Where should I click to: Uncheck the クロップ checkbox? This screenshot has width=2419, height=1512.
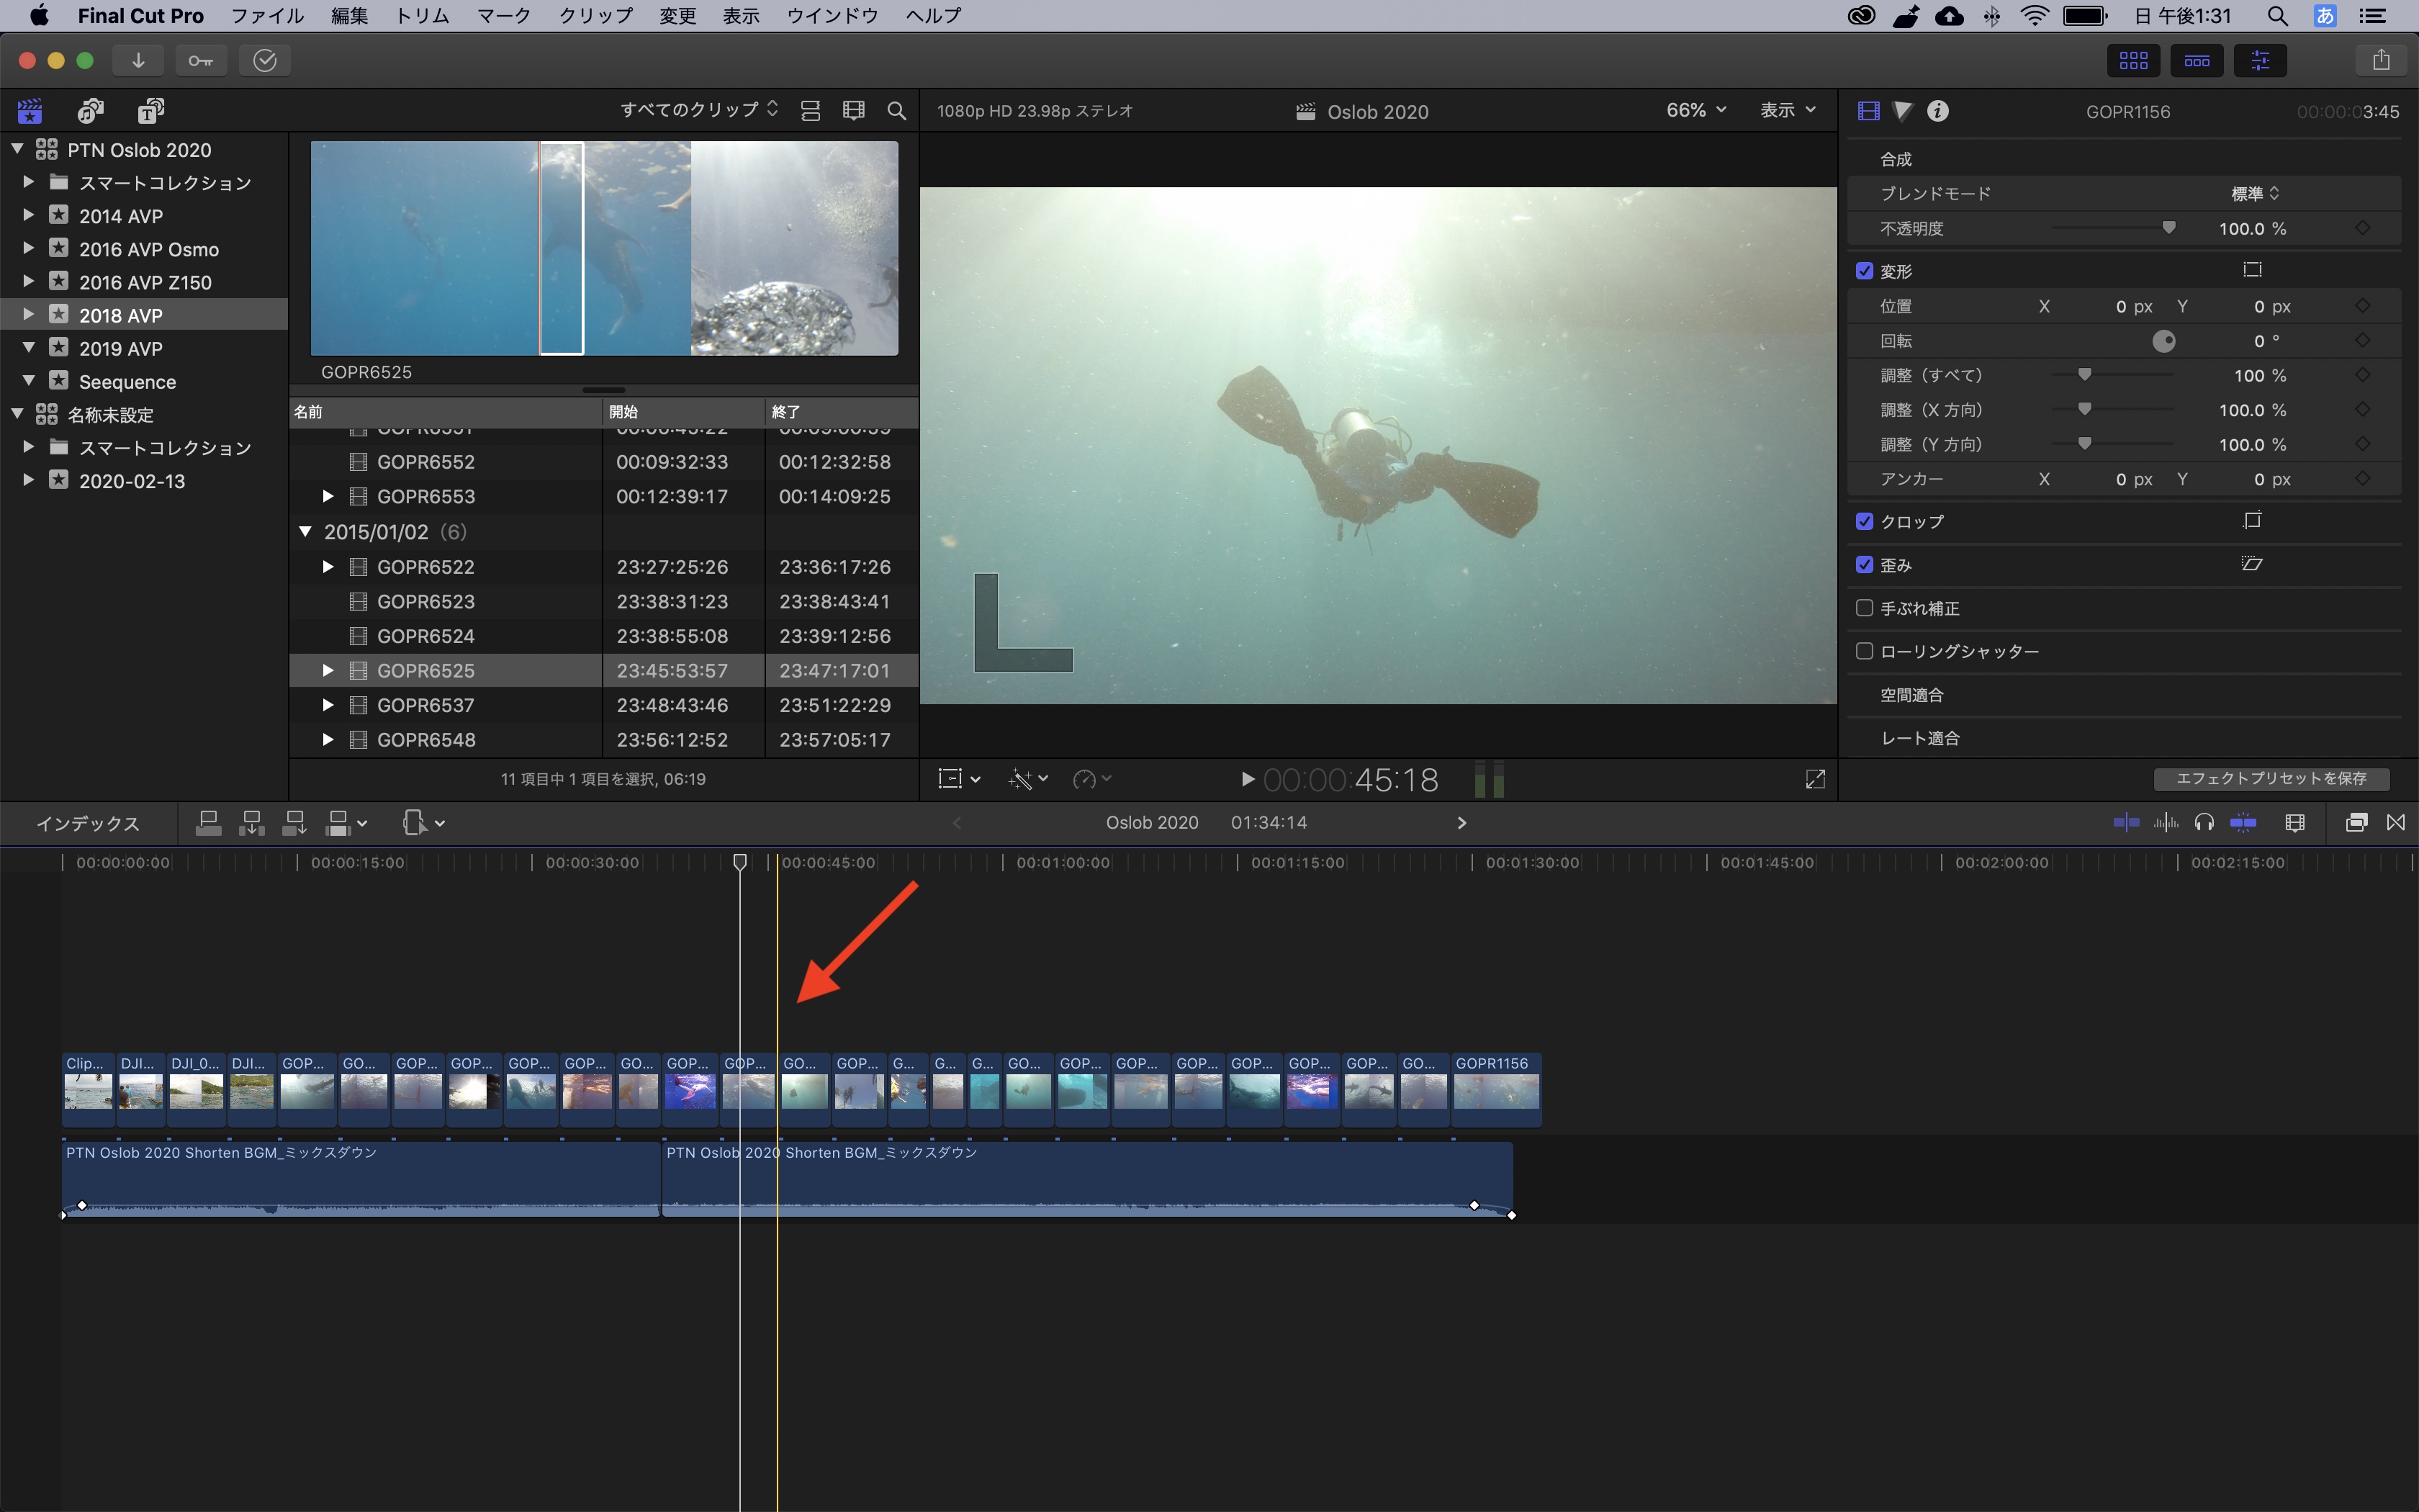1864,521
